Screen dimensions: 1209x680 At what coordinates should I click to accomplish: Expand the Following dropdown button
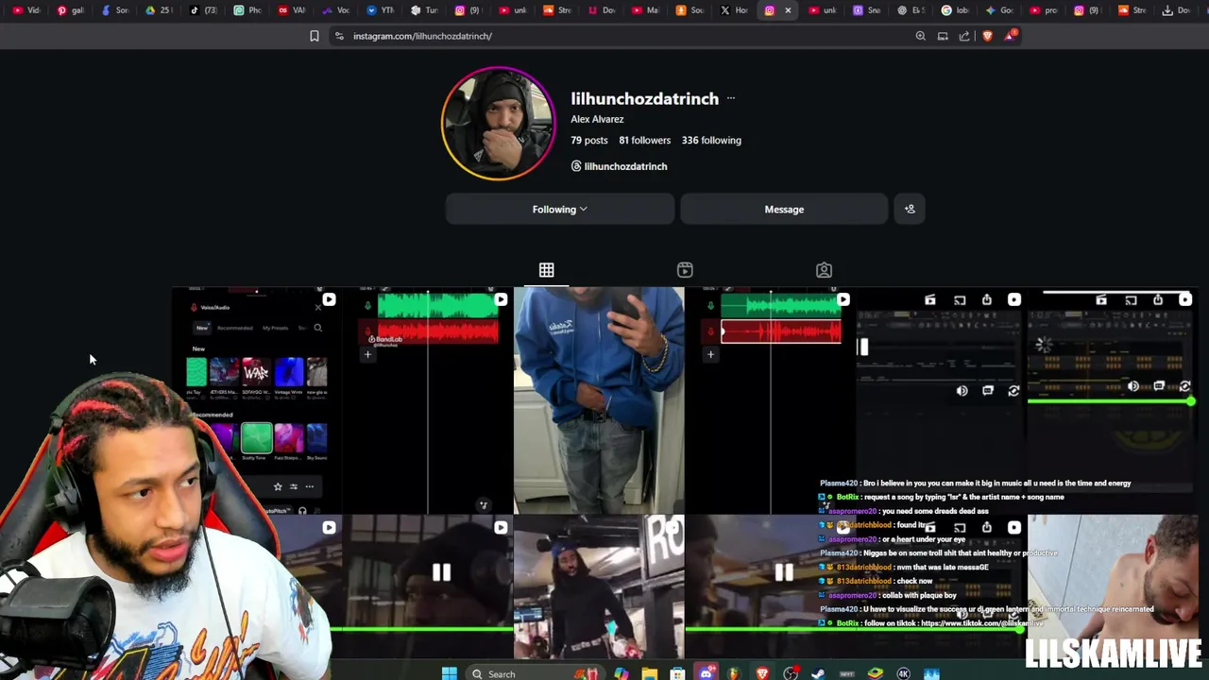[560, 209]
